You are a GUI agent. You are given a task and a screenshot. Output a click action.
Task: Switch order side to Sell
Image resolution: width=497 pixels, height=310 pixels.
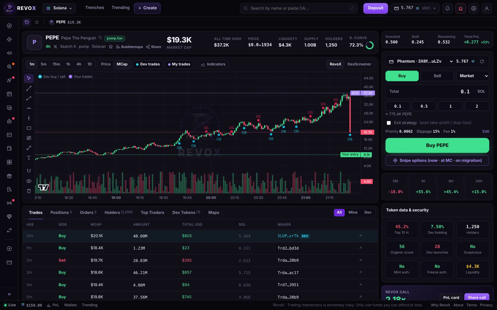point(437,76)
